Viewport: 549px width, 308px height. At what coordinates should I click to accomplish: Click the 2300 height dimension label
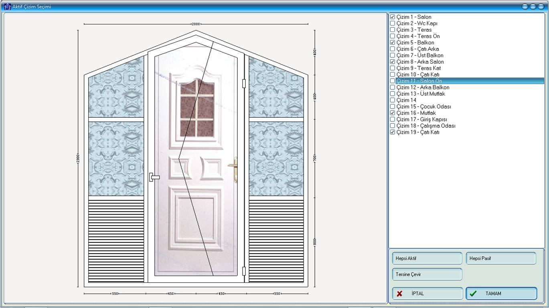point(78,158)
